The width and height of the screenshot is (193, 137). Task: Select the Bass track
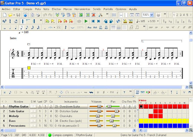12,121
